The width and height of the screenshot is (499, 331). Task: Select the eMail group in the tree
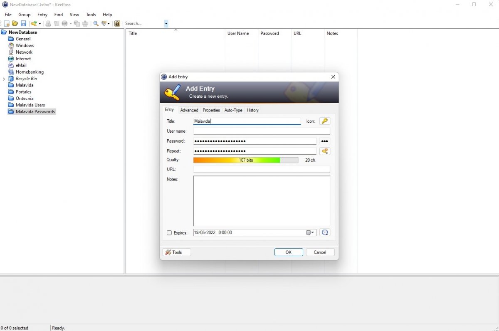click(x=21, y=65)
